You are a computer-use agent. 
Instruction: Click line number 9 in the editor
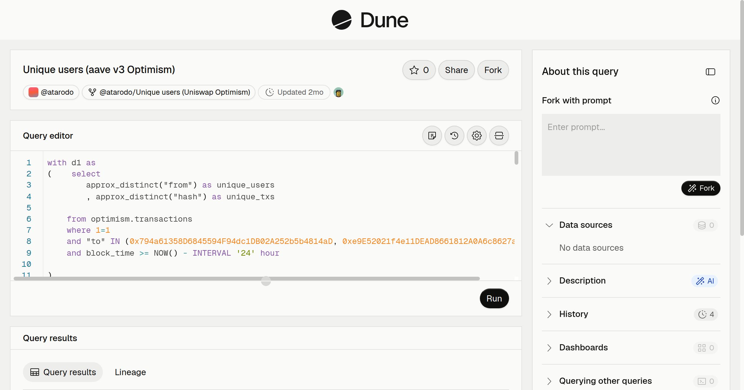pyautogui.click(x=29, y=253)
